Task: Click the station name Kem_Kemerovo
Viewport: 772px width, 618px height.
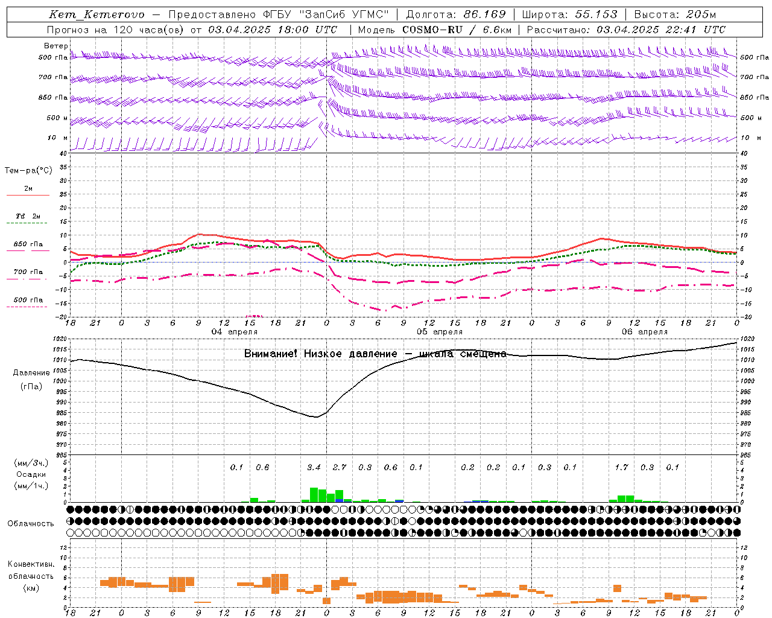Action: pos(96,14)
